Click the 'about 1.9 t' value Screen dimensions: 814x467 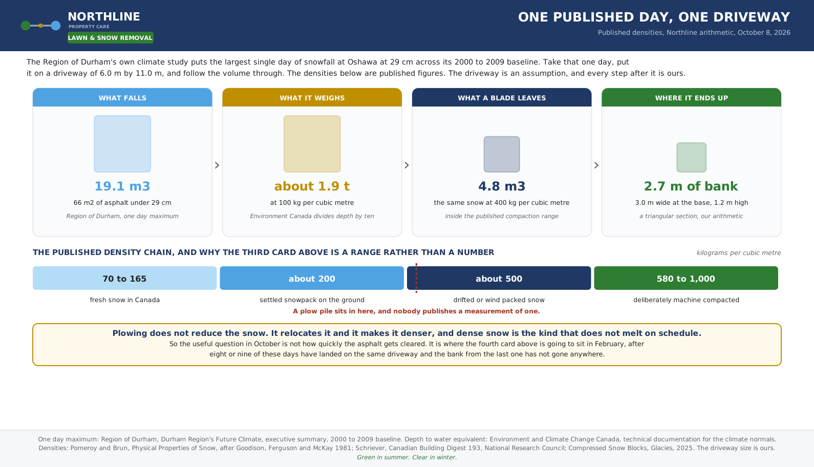pyautogui.click(x=312, y=186)
